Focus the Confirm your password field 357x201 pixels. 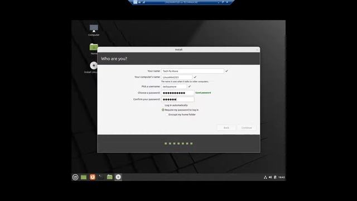point(177,99)
